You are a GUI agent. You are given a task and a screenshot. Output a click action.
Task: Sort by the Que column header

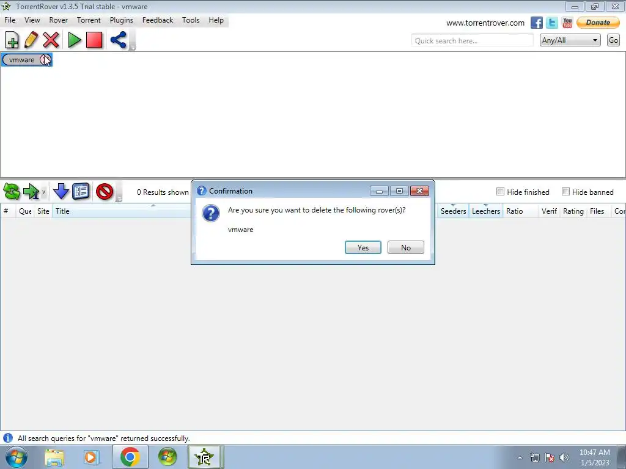coord(24,211)
